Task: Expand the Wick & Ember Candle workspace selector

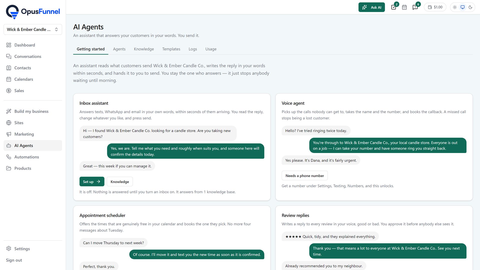Action: point(33,29)
